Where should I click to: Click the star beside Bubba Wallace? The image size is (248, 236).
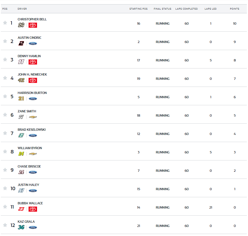point(5,207)
